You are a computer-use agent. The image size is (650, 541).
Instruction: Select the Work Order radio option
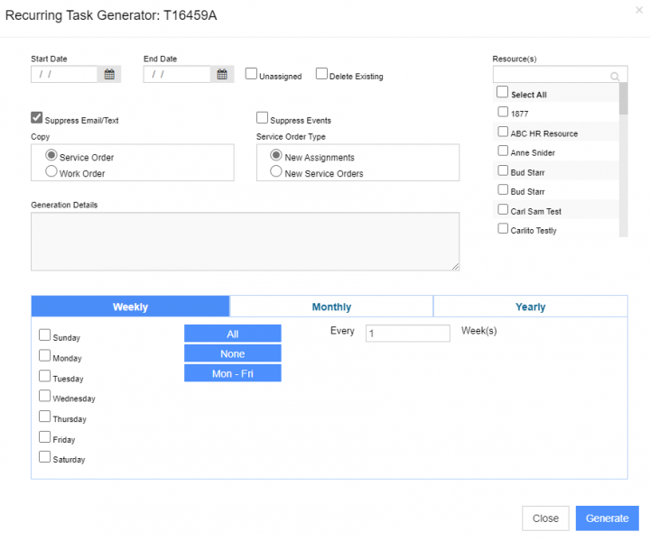pos(51,171)
